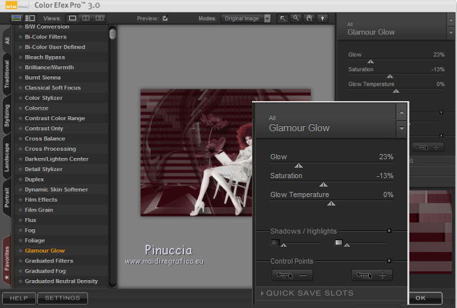Click the up arrow in the original right panel header
Image resolution: width=457 pixels, height=308 pixels.
tap(451, 20)
